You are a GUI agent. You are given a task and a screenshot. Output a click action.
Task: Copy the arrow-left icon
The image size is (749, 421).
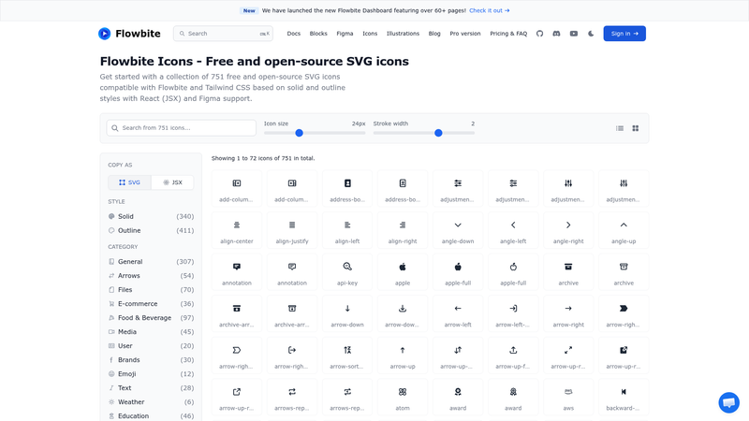click(458, 313)
